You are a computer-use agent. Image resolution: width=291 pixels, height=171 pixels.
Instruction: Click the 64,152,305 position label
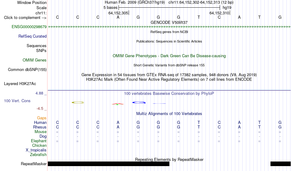118,13
